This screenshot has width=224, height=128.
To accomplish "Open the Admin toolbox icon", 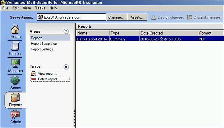I will [15, 115].
